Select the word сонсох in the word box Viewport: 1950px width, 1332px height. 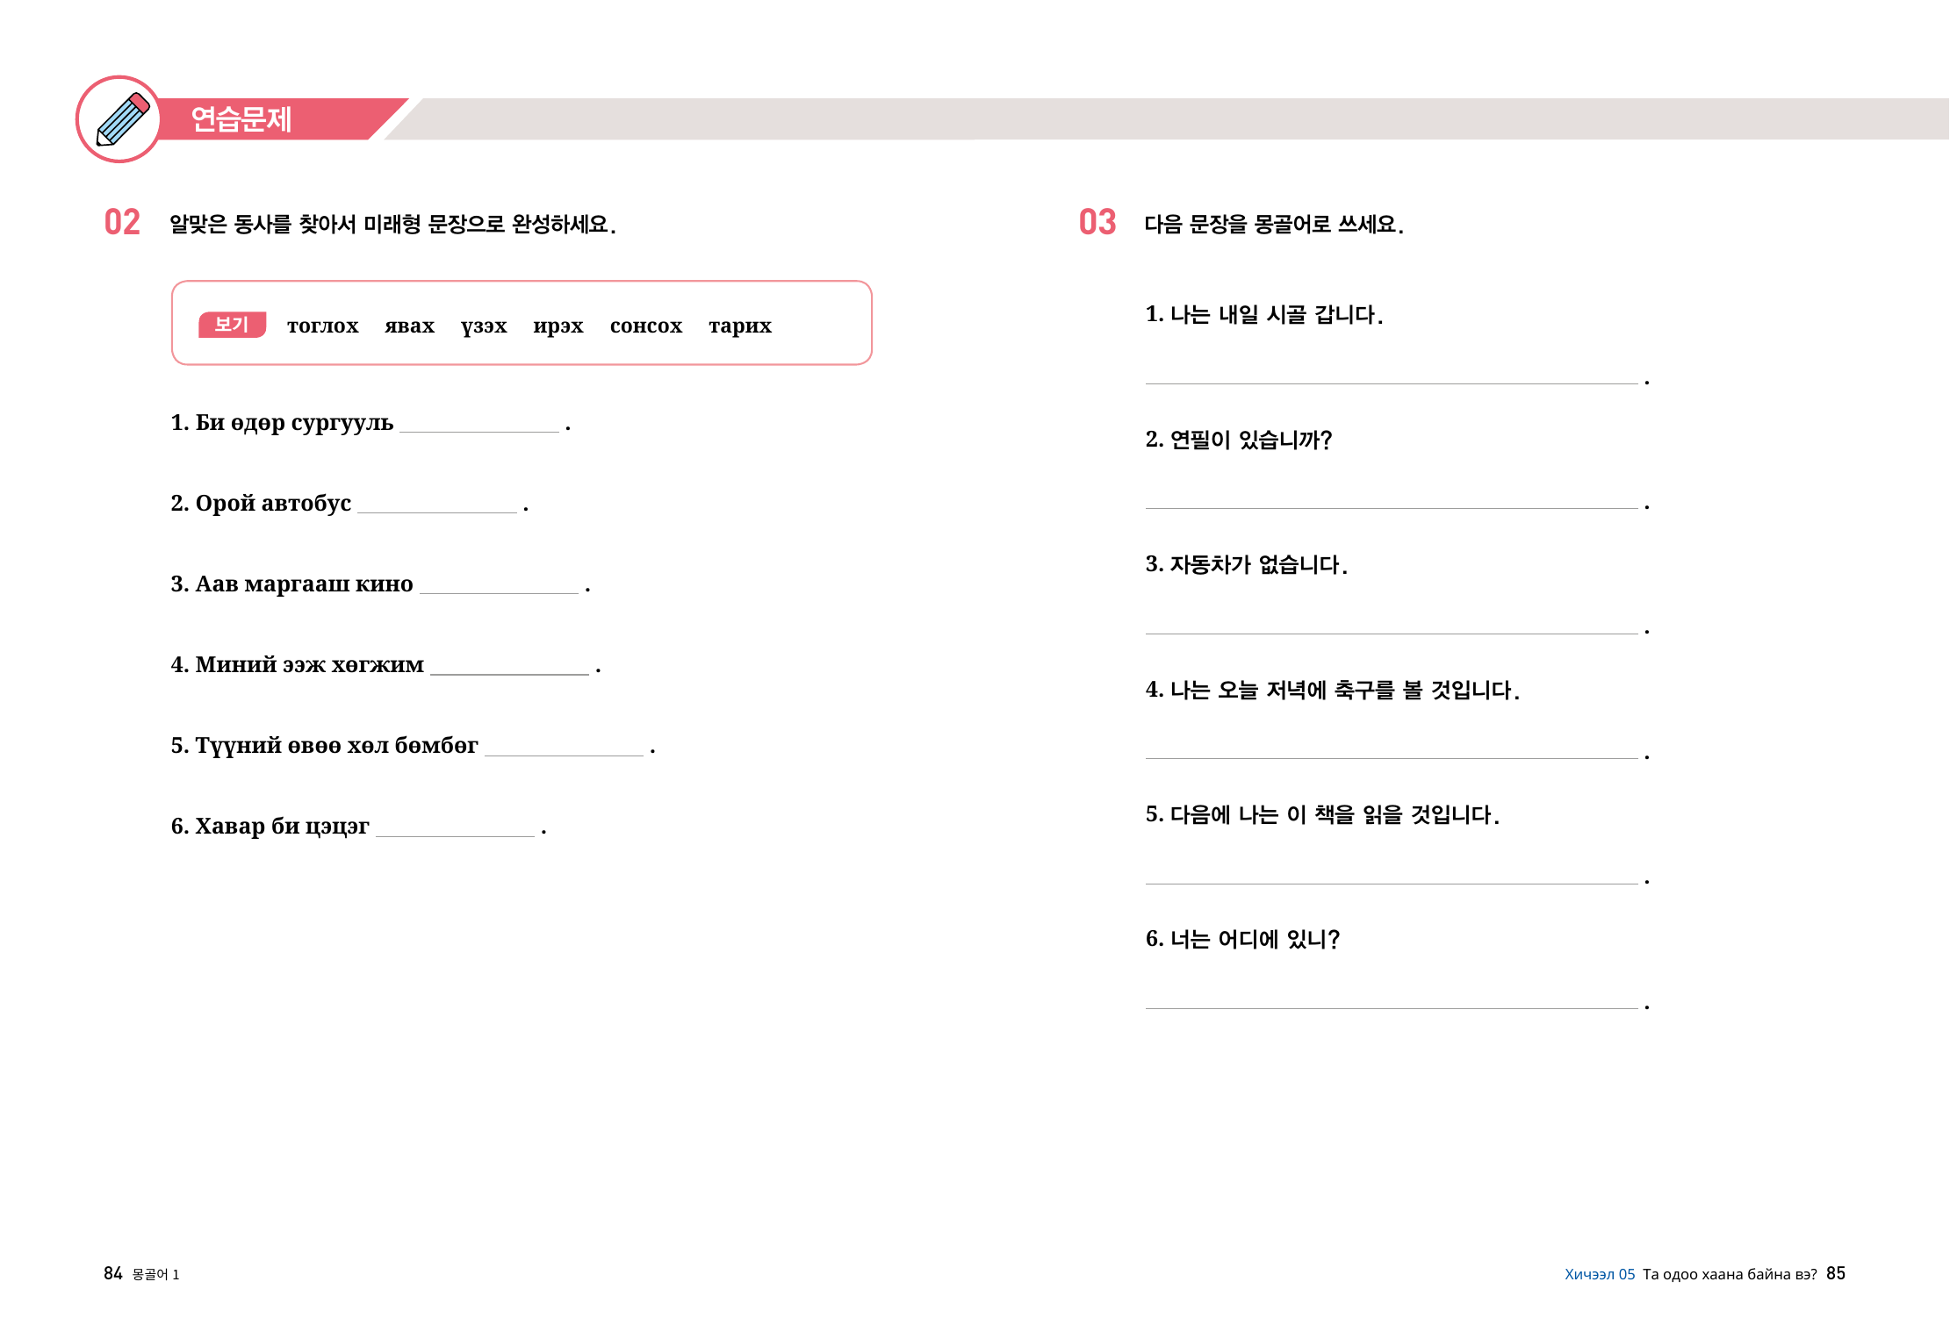point(645,326)
